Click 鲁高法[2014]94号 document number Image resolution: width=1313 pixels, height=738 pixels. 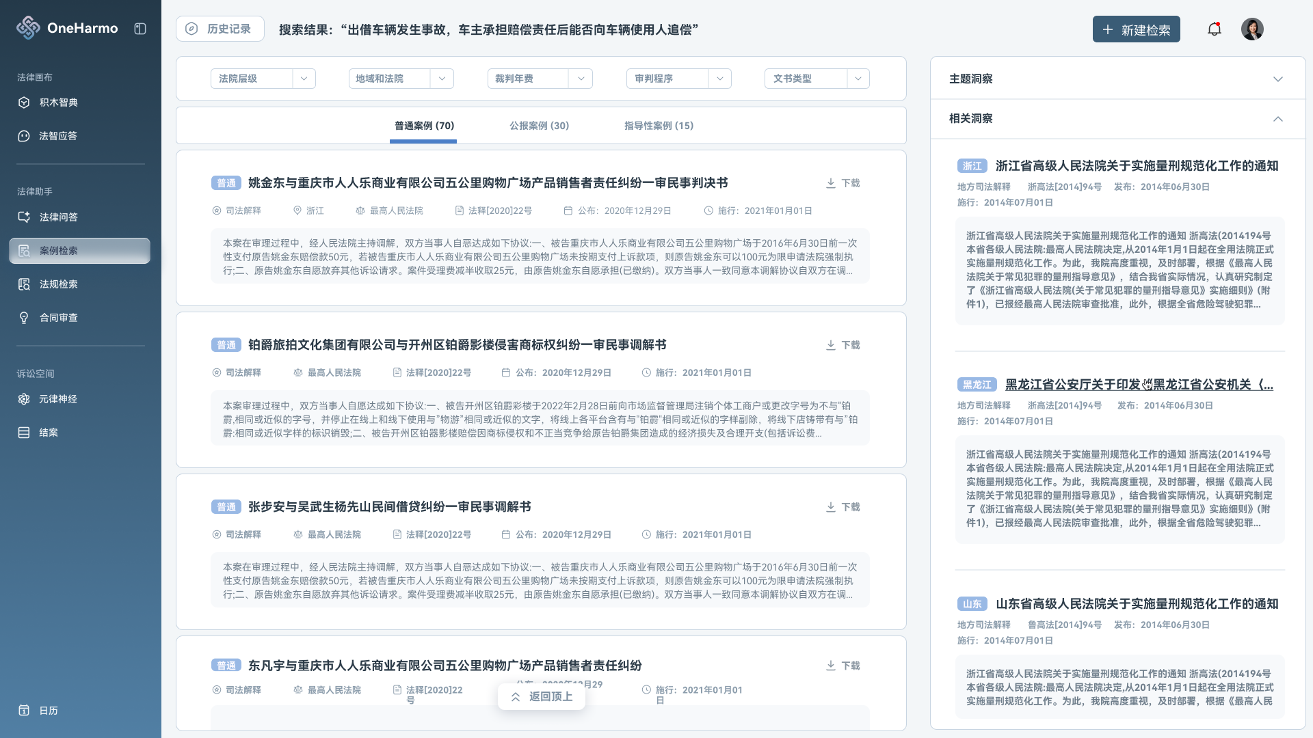coord(1065,625)
